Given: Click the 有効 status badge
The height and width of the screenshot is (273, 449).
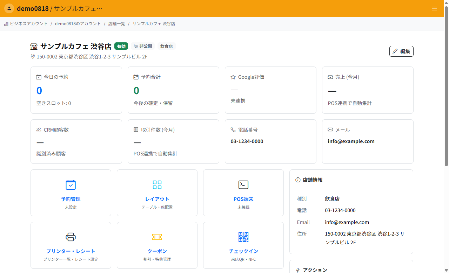Looking at the screenshot, I should pyautogui.click(x=121, y=46).
